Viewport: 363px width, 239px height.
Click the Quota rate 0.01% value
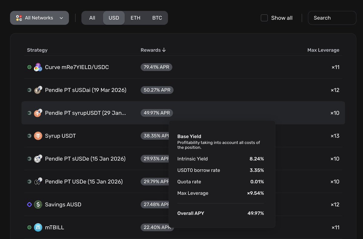pos(257,182)
